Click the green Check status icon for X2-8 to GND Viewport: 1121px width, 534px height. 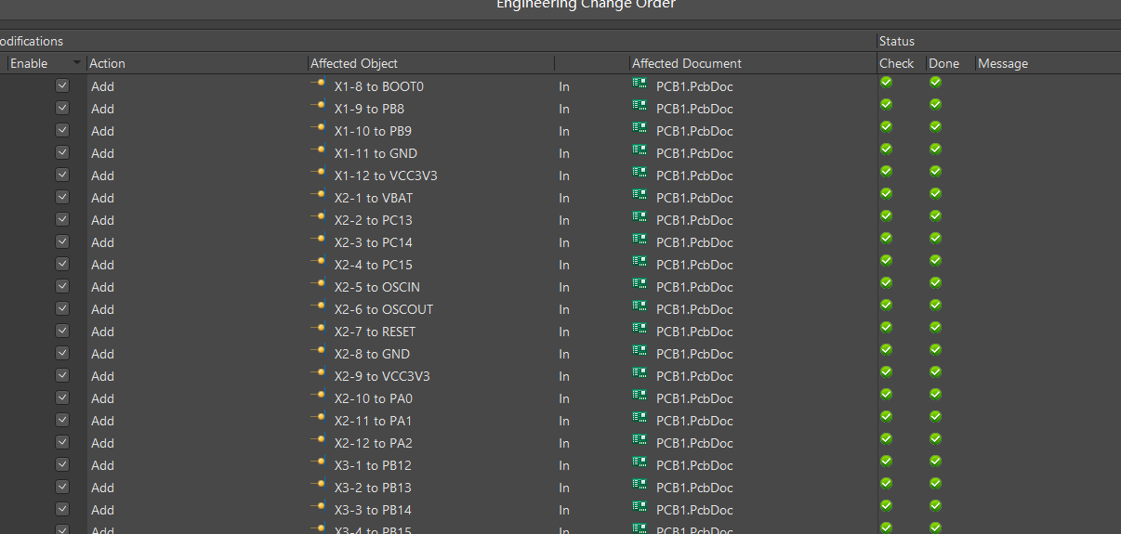click(x=886, y=349)
